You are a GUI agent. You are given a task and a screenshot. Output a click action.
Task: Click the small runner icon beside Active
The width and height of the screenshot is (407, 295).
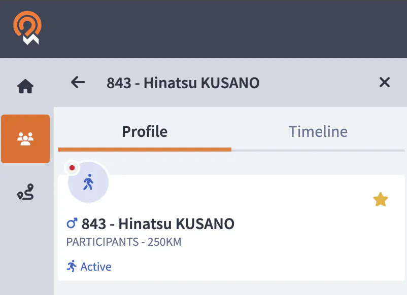point(72,266)
